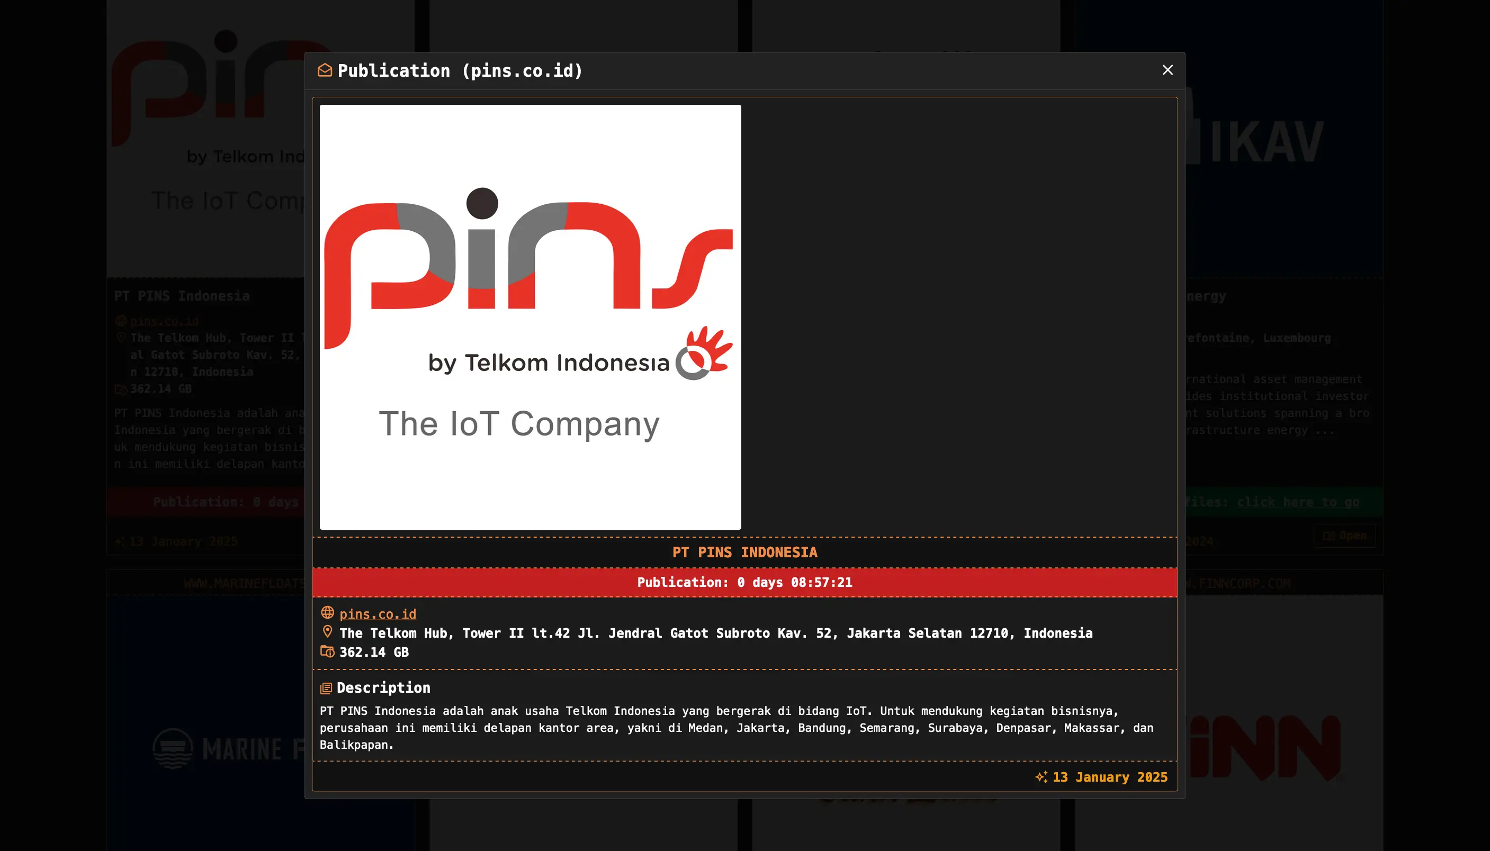Screen dimensions: 1490x851
Task: Click the background pins.co.id card link
Action: tap(164, 321)
